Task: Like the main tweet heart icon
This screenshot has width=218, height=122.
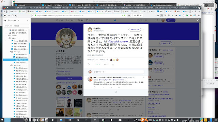Action: click(105, 64)
